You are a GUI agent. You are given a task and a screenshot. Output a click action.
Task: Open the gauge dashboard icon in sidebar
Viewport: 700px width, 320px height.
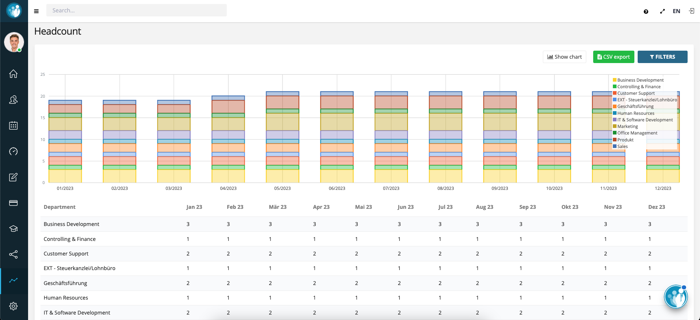[x=13, y=152]
